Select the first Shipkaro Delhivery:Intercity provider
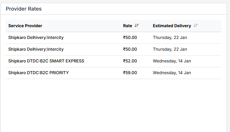 coord(36,38)
